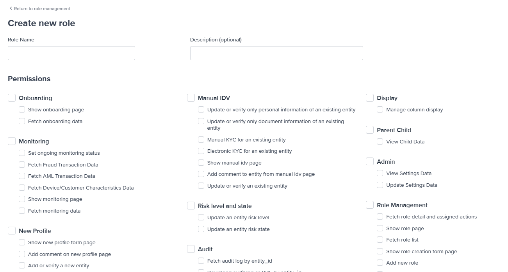Select the Monitoring parent checkbox

point(12,141)
